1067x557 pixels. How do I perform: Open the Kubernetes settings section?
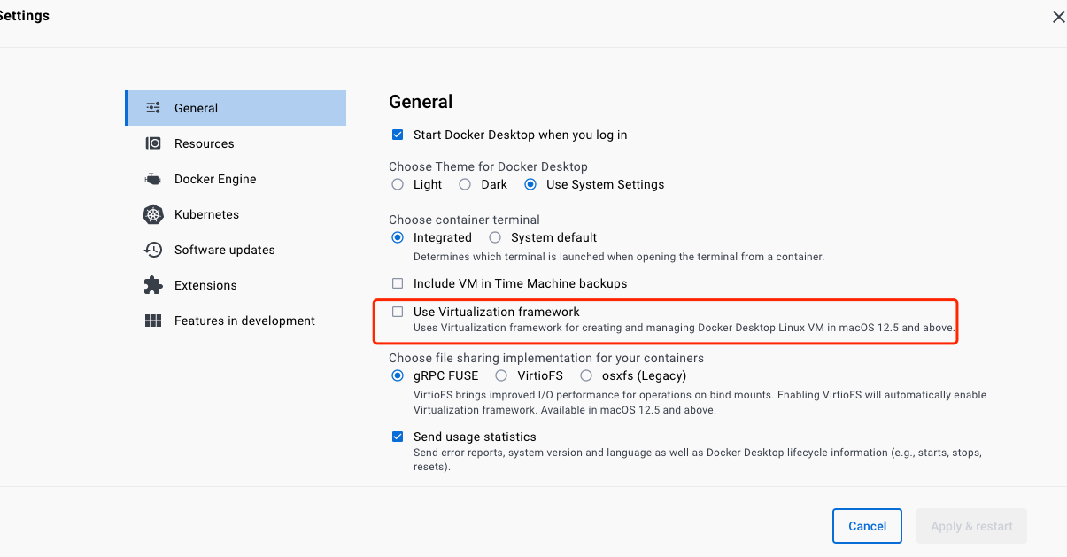tap(206, 214)
